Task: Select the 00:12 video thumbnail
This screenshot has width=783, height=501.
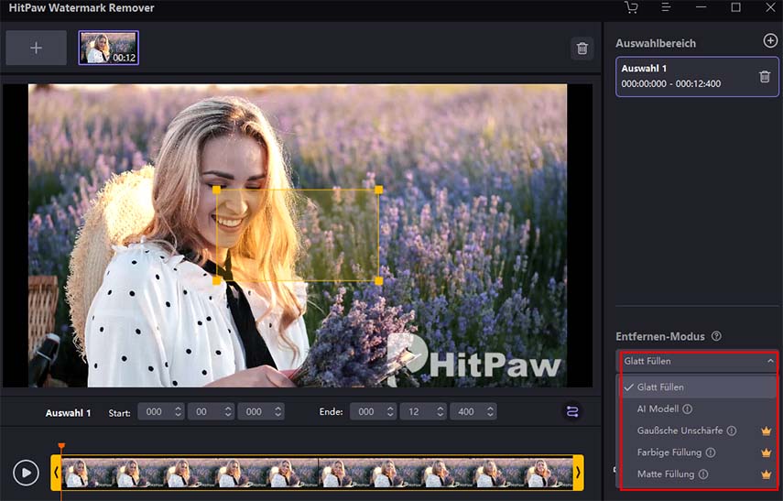Action: (x=108, y=48)
